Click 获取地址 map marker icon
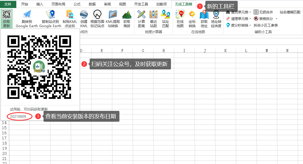This screenshot has width=303, height=164. click(x=204, y=15)
